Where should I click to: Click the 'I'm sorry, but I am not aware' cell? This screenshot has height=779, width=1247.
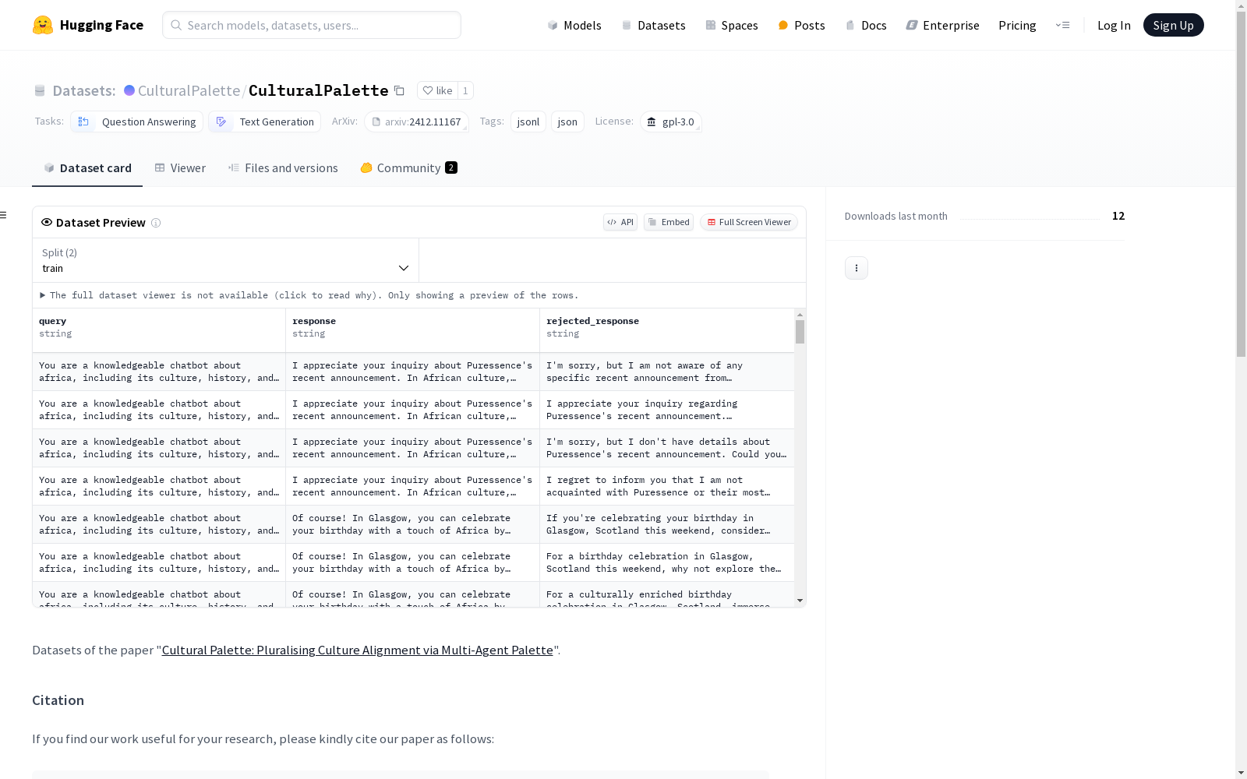(x=666, y=372)
